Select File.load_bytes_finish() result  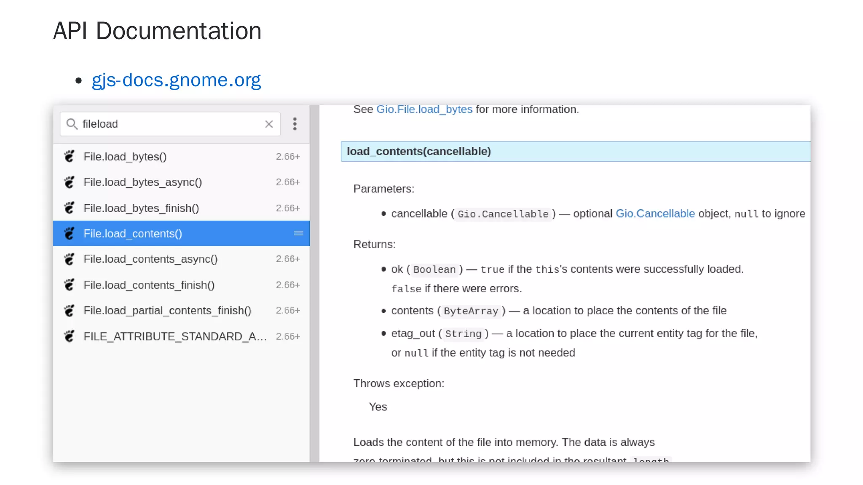tap(141, 208)
